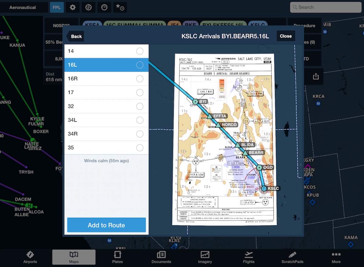Select runway 16L radio button

[140, 65]
